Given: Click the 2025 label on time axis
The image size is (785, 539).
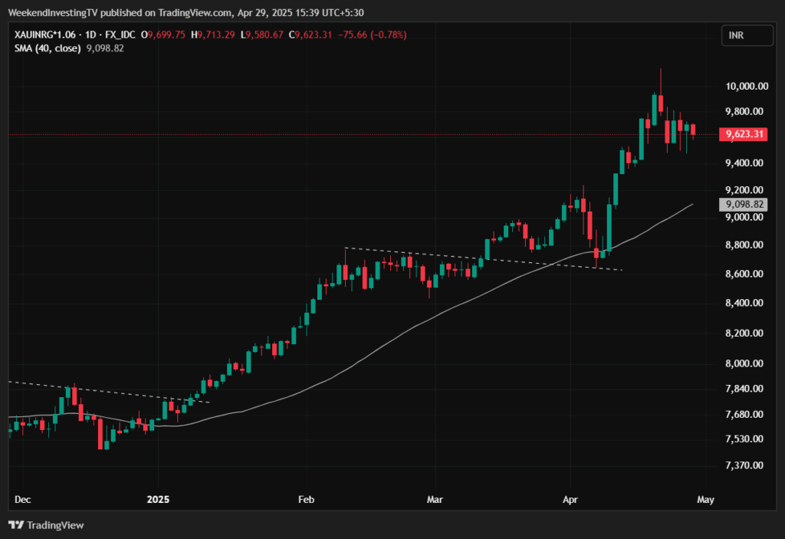Looking at the screenshot, I should 158,499.
